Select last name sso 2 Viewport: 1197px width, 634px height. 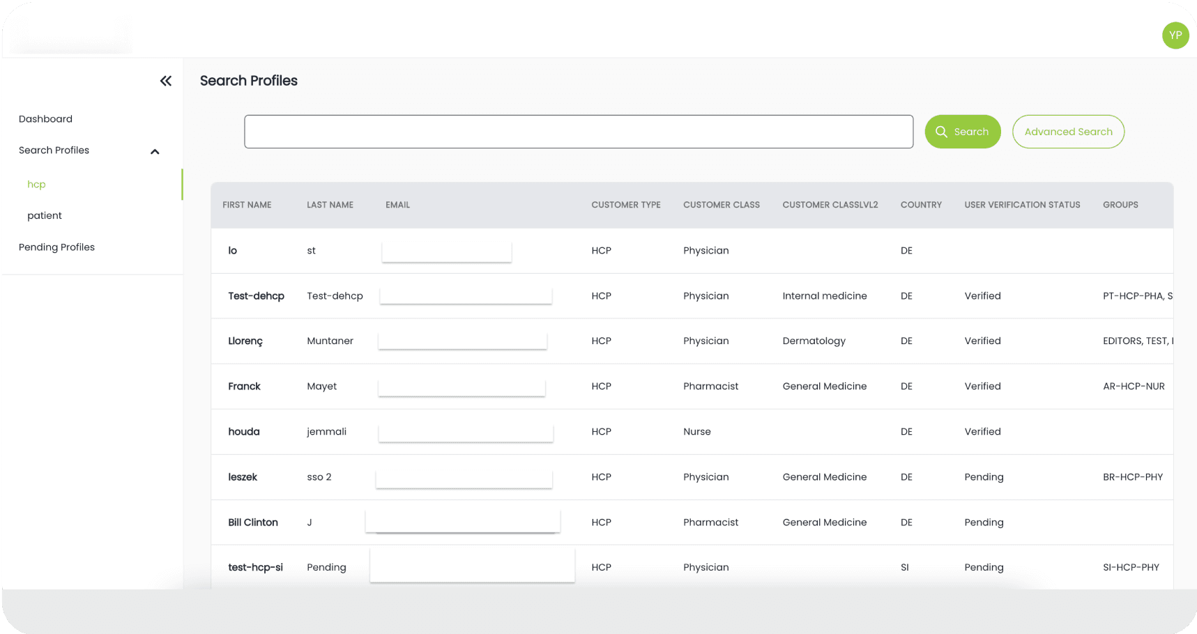[319, 477]
